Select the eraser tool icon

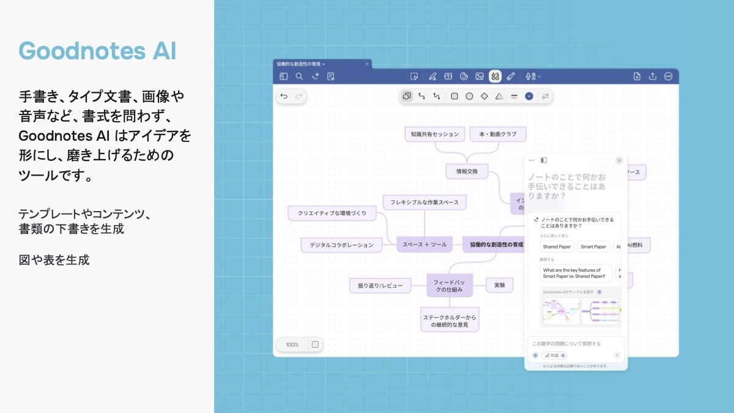511,76
